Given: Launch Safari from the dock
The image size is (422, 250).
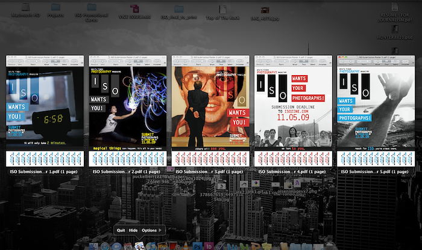Looking at the screenshot, I should click(105, 246).
